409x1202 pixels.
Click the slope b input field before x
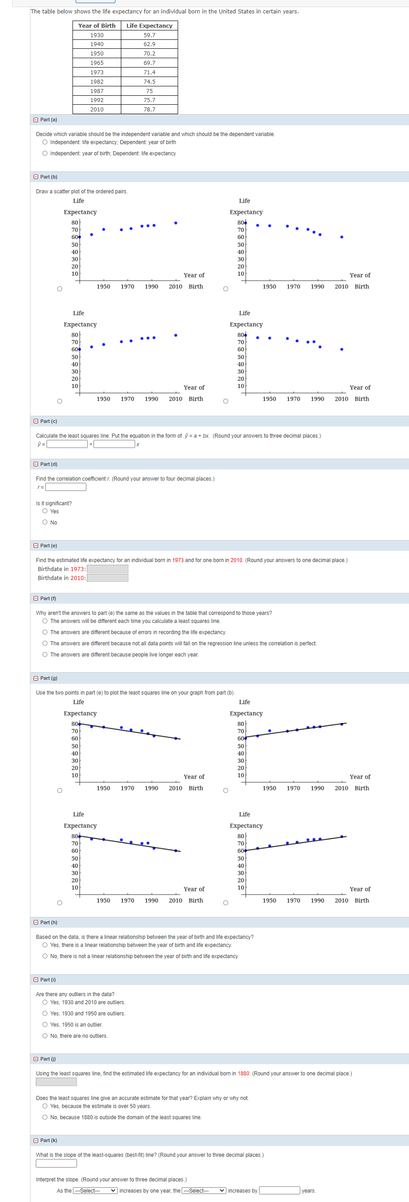pos(114,444)
